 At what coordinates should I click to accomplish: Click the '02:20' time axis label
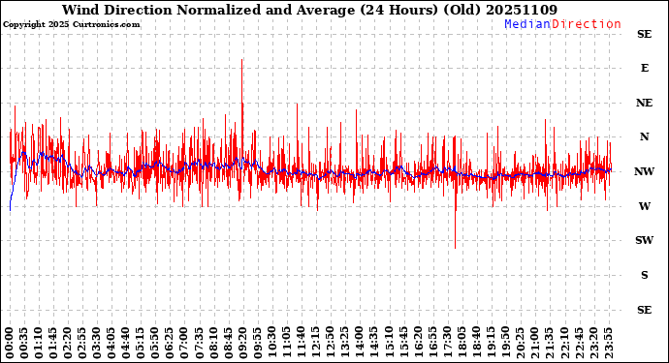(x=68, y=343)
